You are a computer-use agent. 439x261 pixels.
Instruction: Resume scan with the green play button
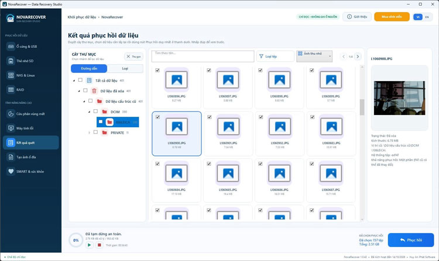click(90, 245)
